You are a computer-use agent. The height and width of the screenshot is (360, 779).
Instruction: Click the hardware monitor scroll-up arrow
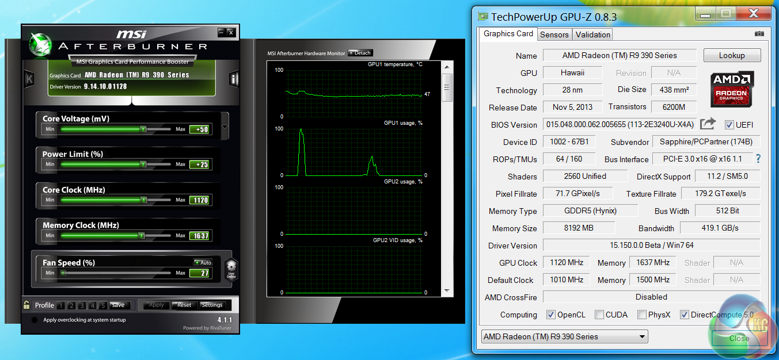[447, 67]
